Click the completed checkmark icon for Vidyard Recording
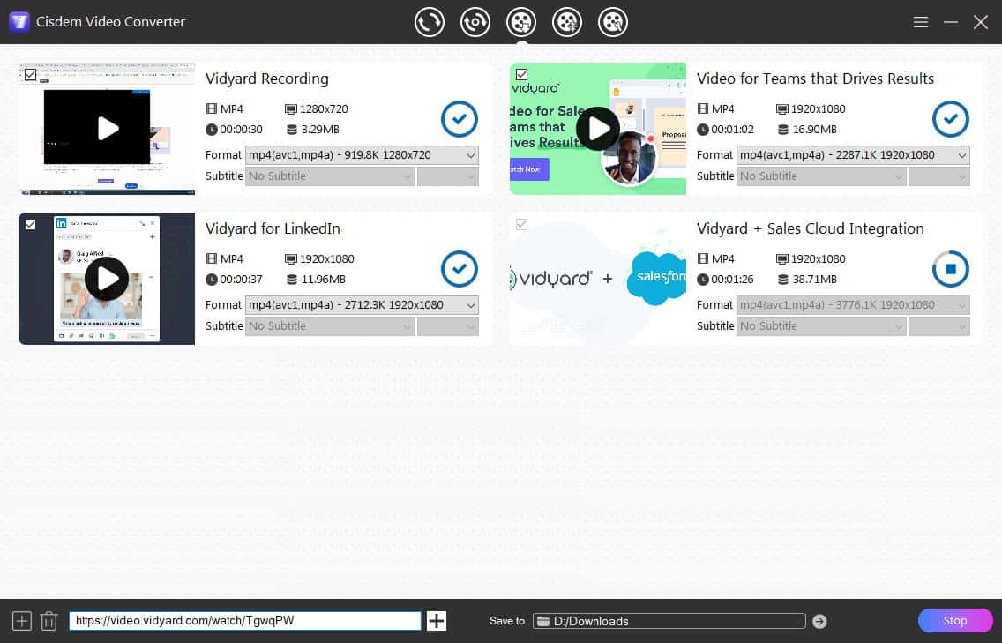The height and width of the screenshot is (643, 1002). pyautogui.click(x=459, y=119)
